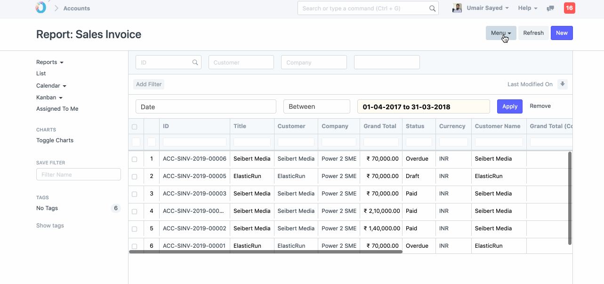Click ID cell ACC-SINV-2019-00006
Screen dimensions: 604x284
point(194,159)
